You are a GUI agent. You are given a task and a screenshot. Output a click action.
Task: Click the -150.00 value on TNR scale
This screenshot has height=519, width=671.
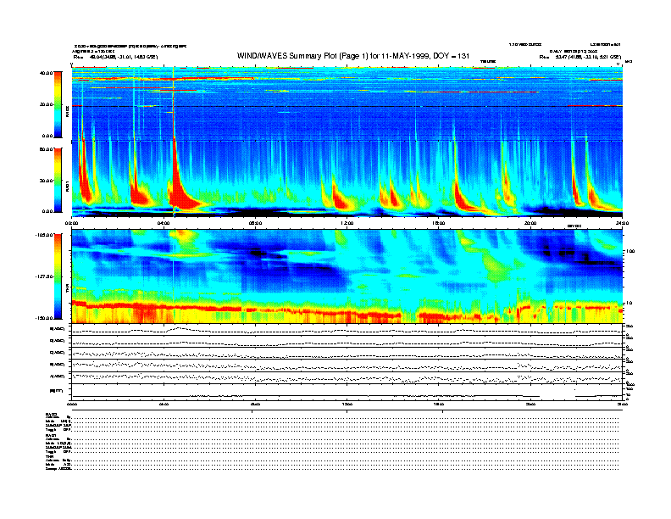44,318
